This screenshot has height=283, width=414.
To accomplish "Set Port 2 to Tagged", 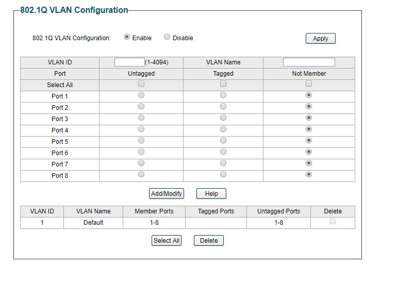I will coord(223,106).
